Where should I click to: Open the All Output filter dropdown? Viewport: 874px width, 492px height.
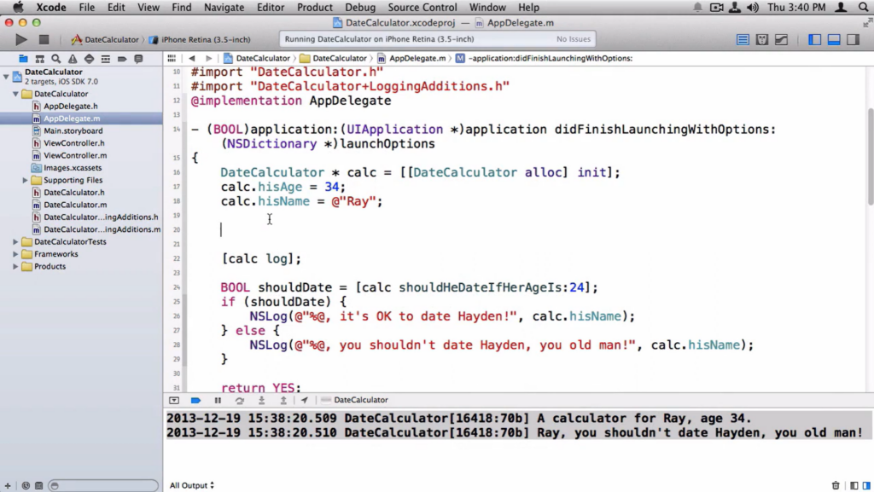click(x=190, y=484)
